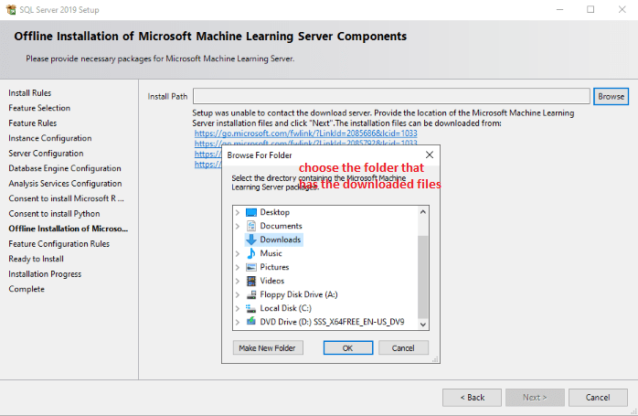Go to Feature Selection step

point(39,108)
